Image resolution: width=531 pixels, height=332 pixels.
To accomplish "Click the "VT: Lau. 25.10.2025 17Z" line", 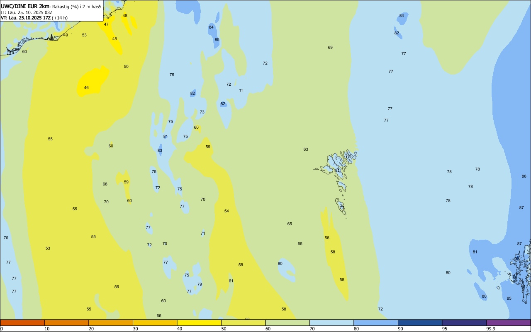I will pyautogui.click(x=26, y=18).
